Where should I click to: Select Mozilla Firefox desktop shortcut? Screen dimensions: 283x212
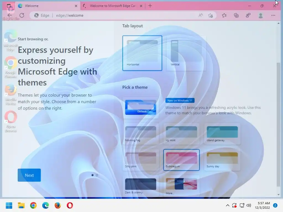tap(11, 95)
